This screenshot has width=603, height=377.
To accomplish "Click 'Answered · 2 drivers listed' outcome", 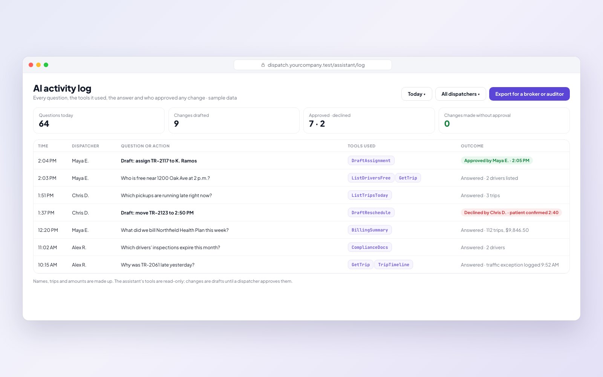I will coord(489,178).
